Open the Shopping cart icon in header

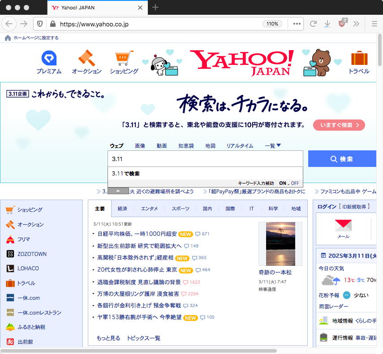(124, 58)
